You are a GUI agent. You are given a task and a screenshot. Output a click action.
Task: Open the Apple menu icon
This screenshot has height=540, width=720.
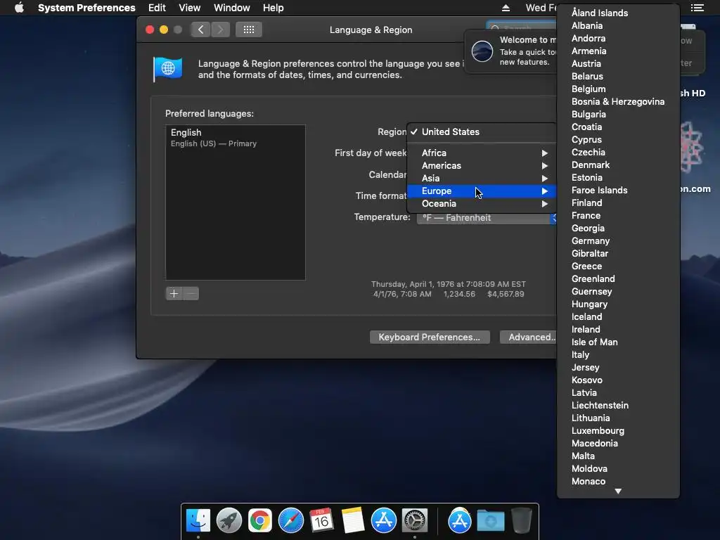(x=19, y=8)
